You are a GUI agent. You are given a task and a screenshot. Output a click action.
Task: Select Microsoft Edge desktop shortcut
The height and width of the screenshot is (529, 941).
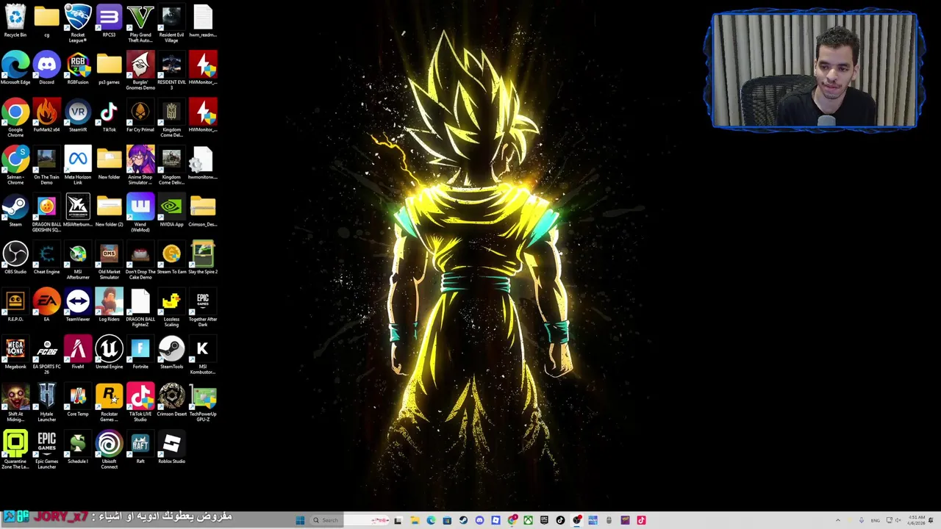[15, 68]
